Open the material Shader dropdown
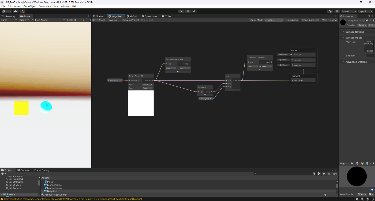Image resolution: width=375 pixels, height=201 pixels. point(362,25)
